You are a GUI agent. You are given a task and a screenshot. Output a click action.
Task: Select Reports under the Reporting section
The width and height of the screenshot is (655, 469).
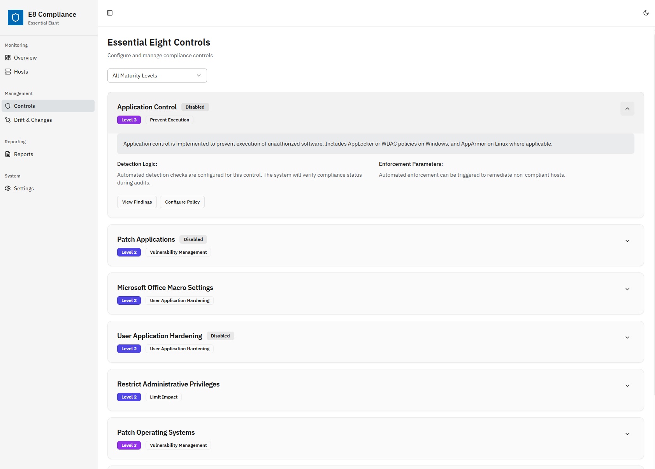(x=23, y=154)
